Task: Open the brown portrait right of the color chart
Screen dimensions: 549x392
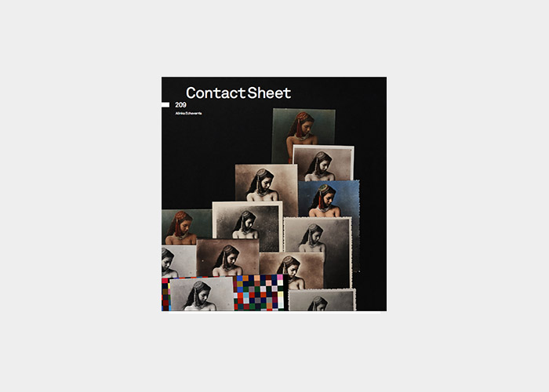Action: coord(291,270)
